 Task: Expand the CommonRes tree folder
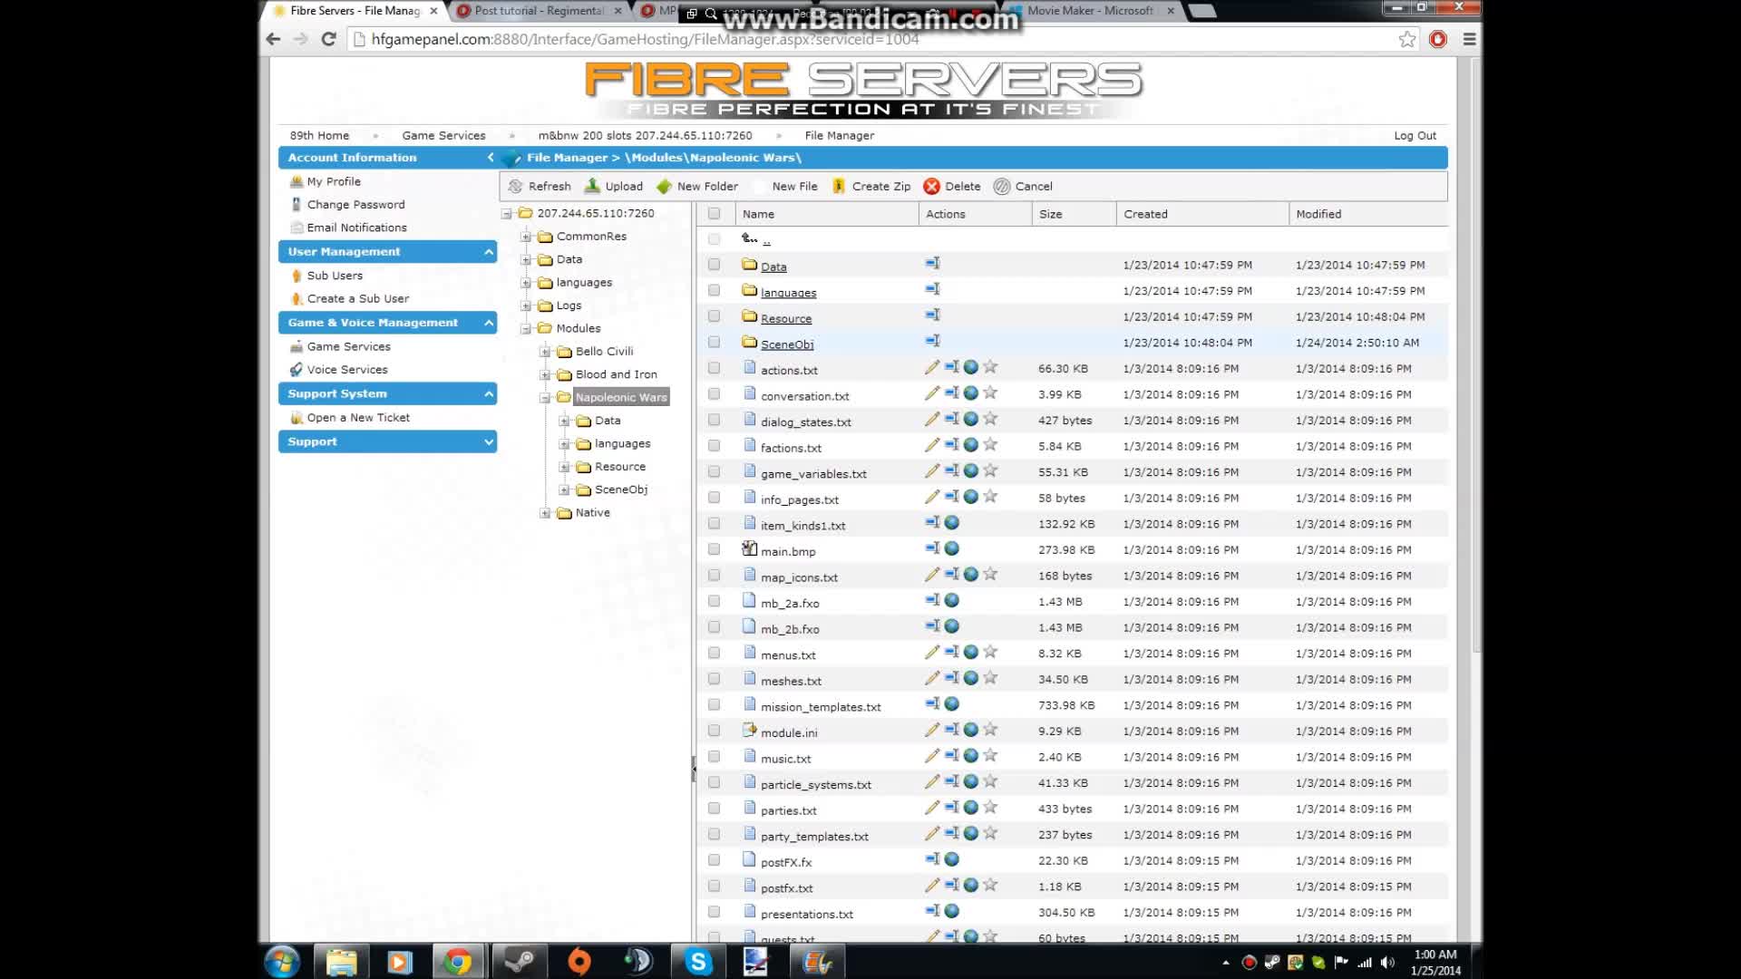point(526,237)
